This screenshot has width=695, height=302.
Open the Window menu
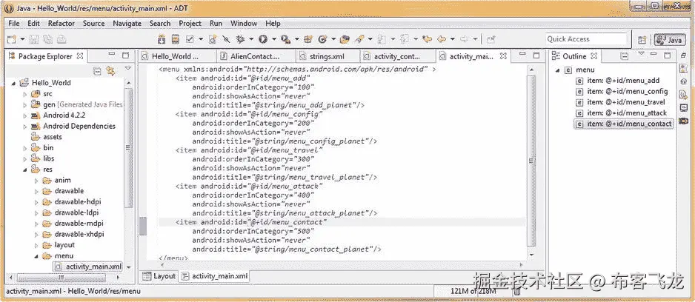pos(244,23)
